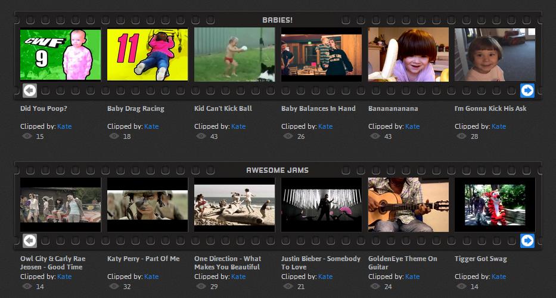This screenshot has width=556, height=298.
Task: Open the Baby Drag Racing thumbnail
Action: coord(147,54)
